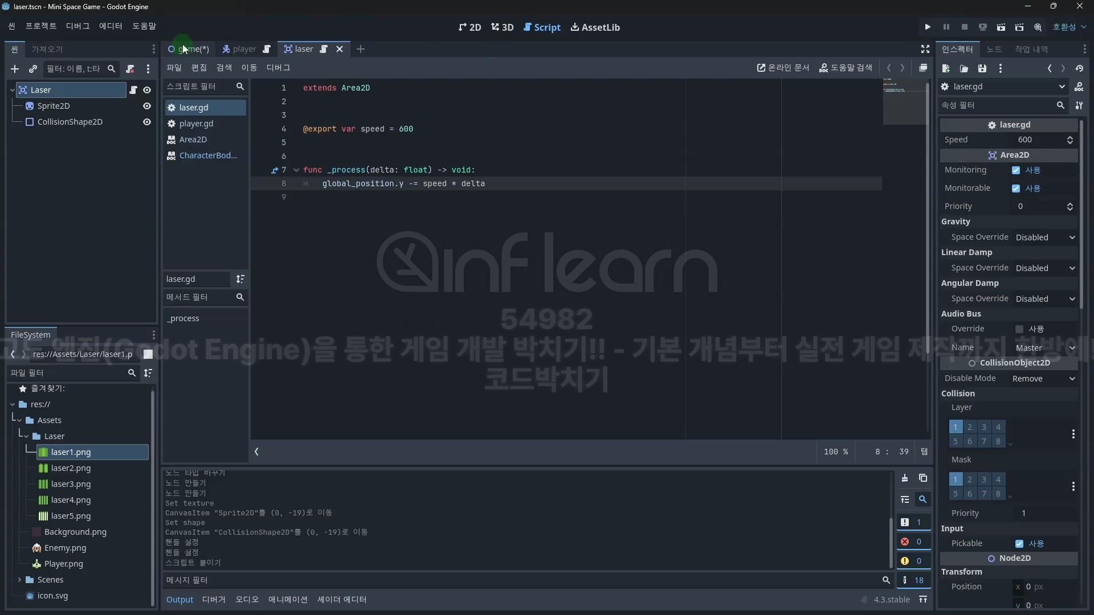The image size is (1094, 615).
Task: Open script icon on Laser node
Action: (x=133, y=90)
